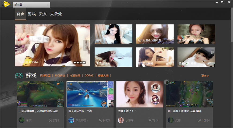Advance to next banner slide arrow

[86, 45]
